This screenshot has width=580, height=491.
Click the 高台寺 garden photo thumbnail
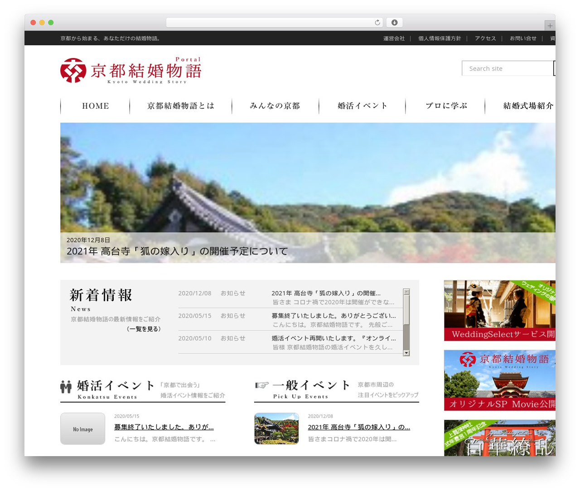pos(276,428)
